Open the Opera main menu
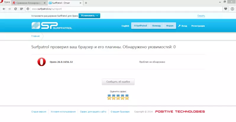 pyautogui.click(x=6, y=2)
